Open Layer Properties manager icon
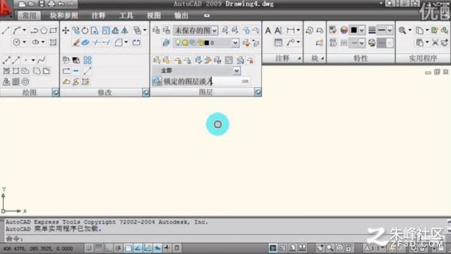Image resolution: width=451 pixels, height=254 pixels. (x=156, y=30)
